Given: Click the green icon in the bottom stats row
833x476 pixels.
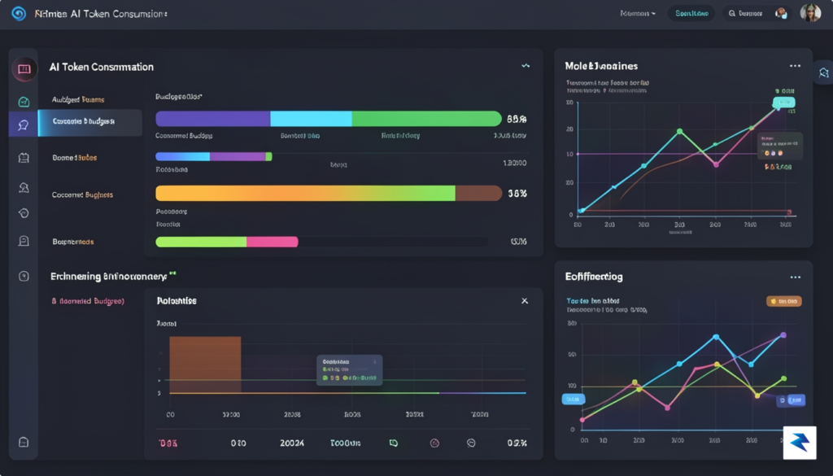Looking at the screenshot, I should (x=393, y=443).
